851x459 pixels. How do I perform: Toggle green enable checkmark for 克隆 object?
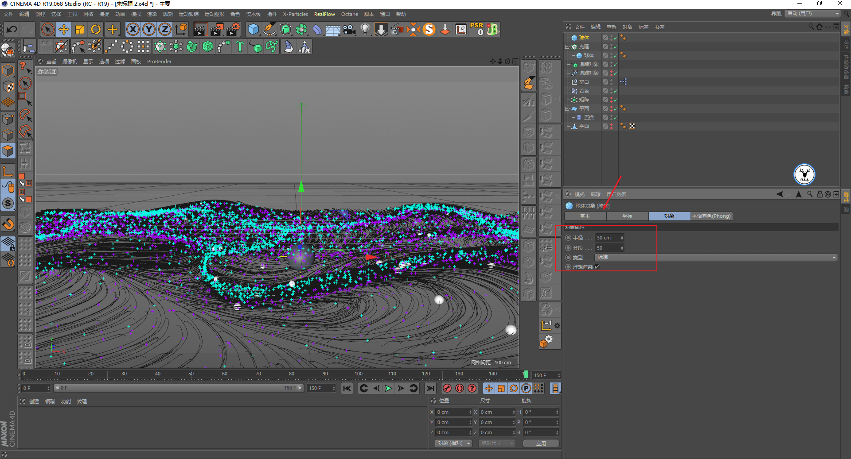pyautogui.click(x=616, y=46)
